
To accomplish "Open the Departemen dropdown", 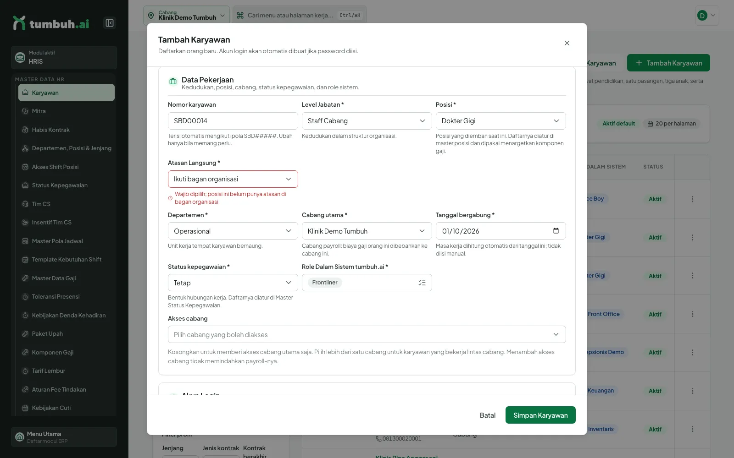I will [x=233, y=231].
